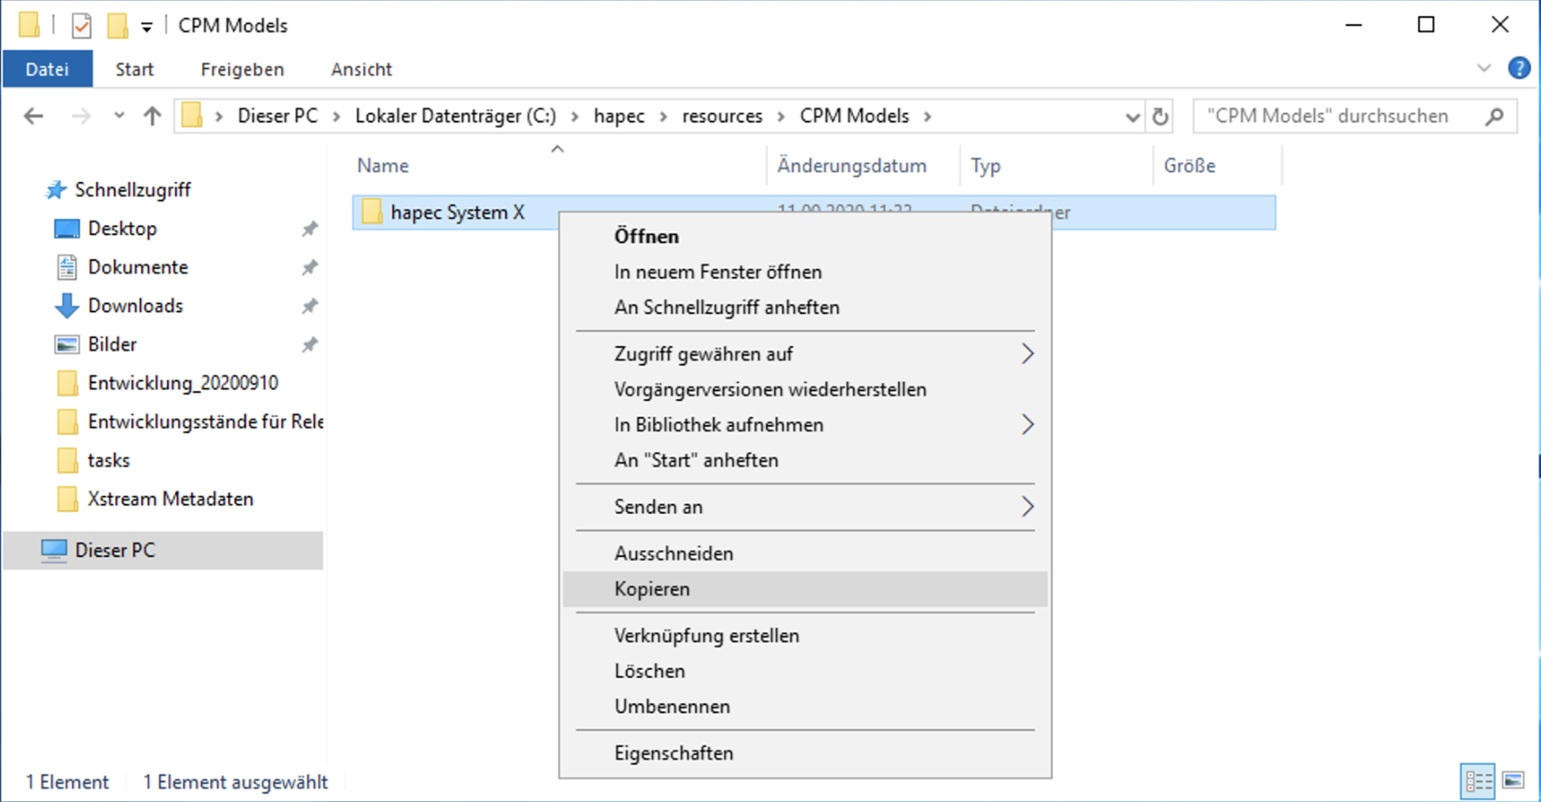
Task: Open the blue Help question mark icon
Action: coord(1519,68)
